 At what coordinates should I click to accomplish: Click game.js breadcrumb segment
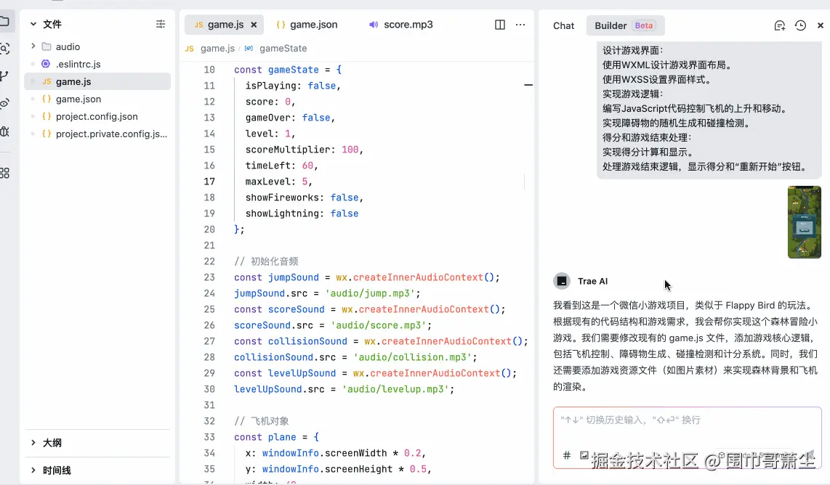tap(217, 49)
